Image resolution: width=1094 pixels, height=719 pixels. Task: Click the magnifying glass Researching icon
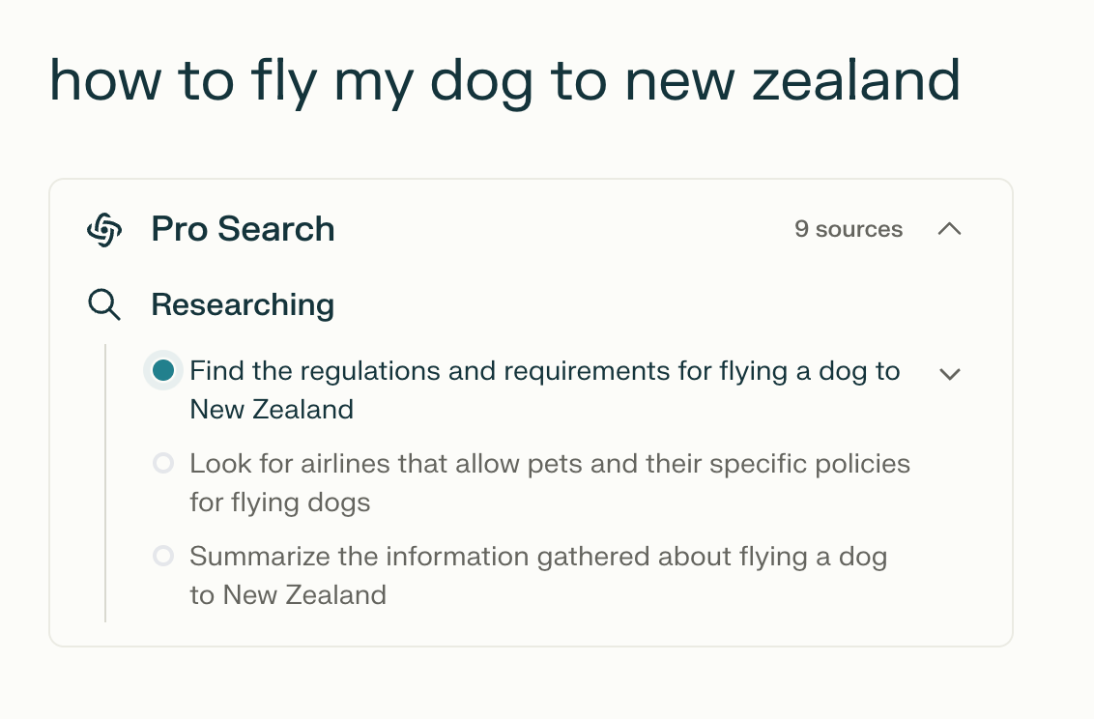(x=104, y=304)
